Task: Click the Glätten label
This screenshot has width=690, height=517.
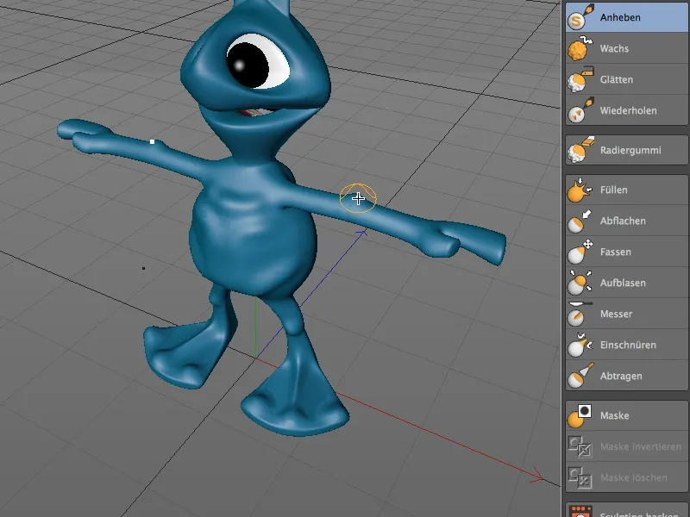Action: [617, 79]
